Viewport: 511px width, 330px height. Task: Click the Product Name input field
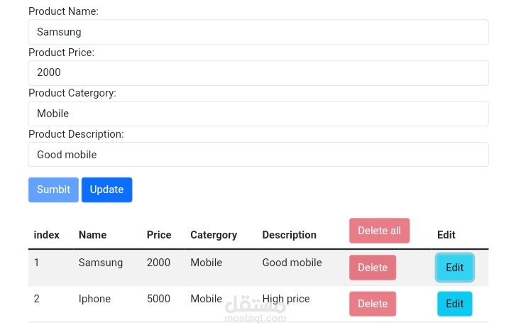click(258, 32)
